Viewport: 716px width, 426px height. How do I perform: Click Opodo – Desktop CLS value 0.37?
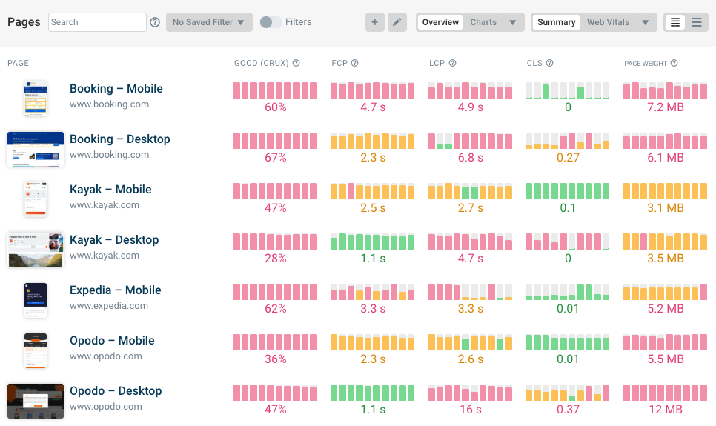coord(568,410)
